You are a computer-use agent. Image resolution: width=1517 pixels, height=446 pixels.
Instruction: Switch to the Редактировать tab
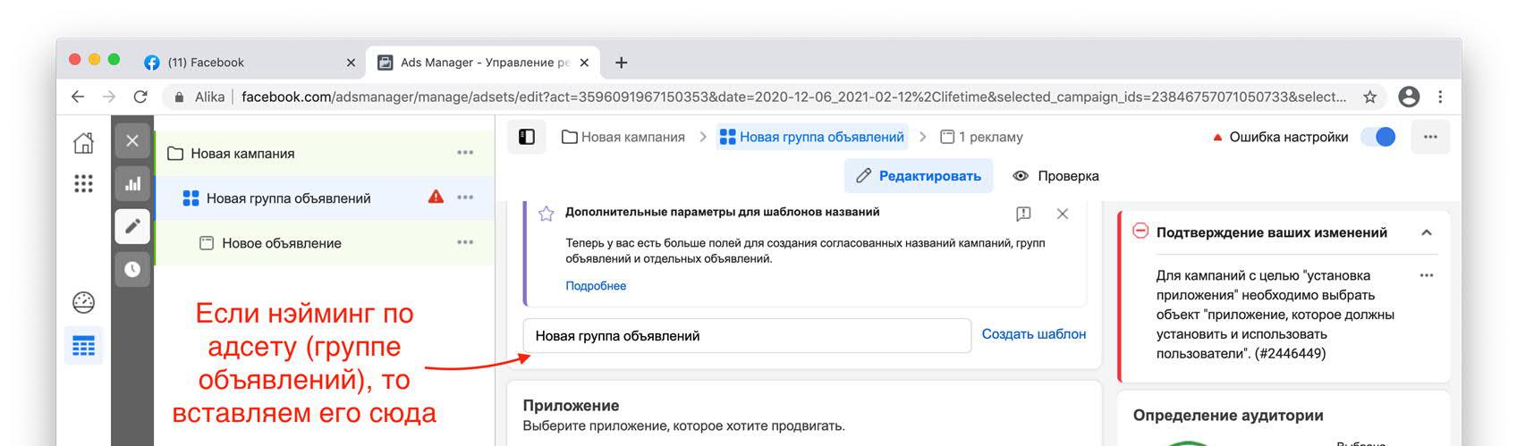click(919, 176)
